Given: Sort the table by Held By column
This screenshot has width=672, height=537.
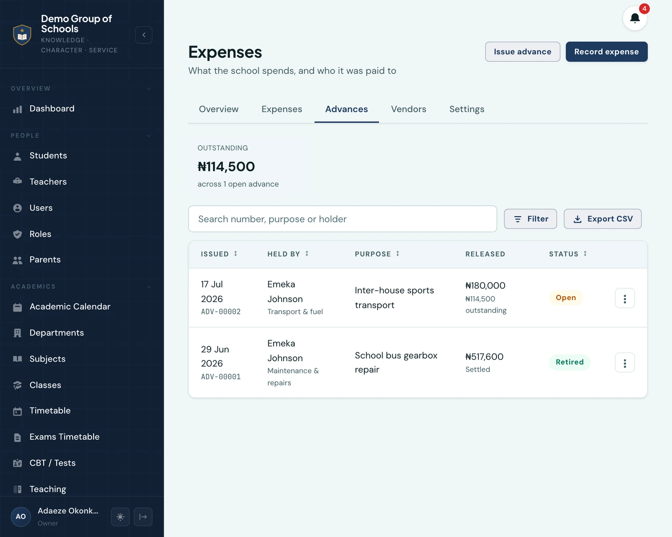Looking at the screenshot, I should 288,254.
